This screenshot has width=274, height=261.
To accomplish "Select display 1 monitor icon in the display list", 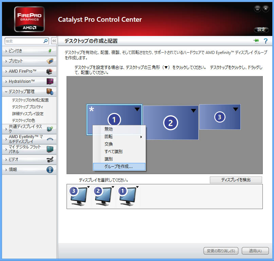I will click(127, 196).
